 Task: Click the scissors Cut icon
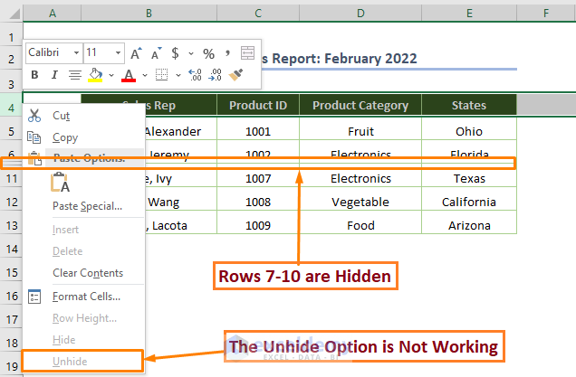pyautogui.click(x=34, y=116)
